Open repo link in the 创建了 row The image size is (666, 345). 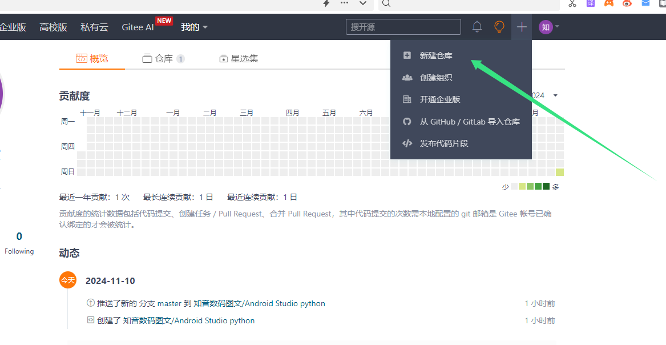[189, 320]
